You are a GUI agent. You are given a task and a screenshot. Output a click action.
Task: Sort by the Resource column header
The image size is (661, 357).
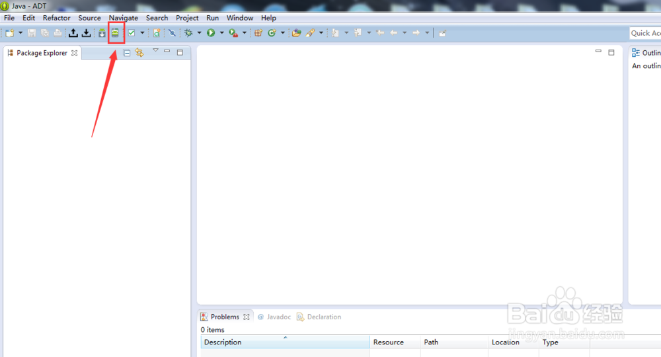(395, 342)
